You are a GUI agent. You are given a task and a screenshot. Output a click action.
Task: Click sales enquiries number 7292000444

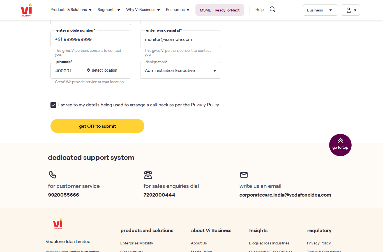tap(159, 195)
